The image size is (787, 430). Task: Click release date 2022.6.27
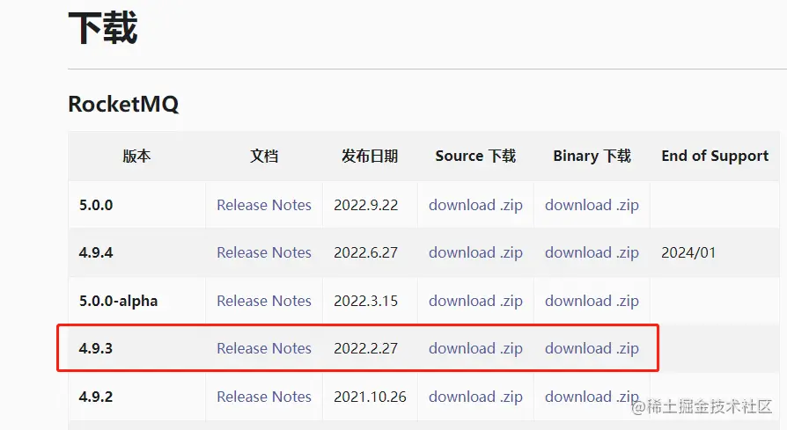click(x=366, y=252)
